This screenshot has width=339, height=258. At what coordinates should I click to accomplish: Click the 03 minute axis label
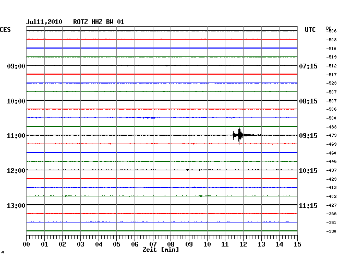point(80,244)
